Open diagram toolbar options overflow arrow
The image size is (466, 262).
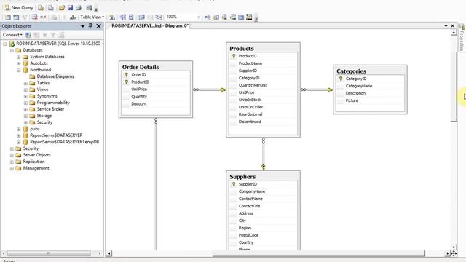[x=256, y=17]
